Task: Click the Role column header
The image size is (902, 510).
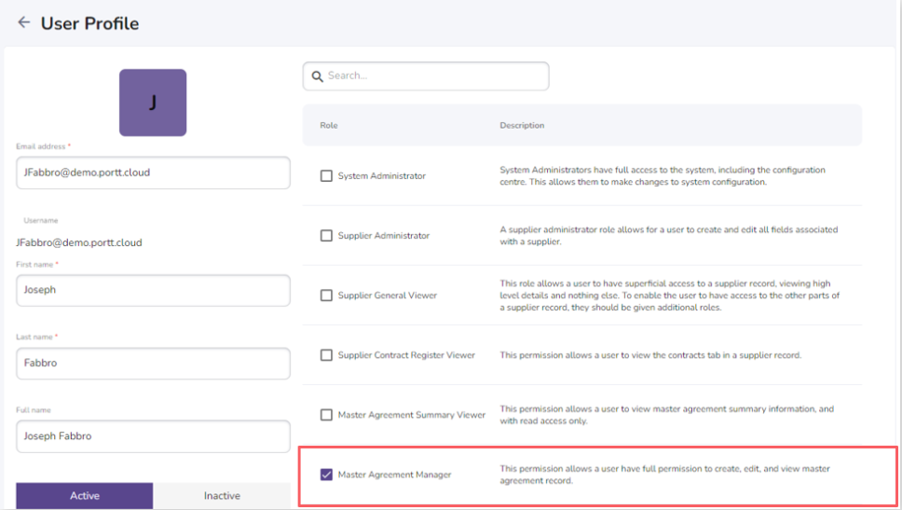Action: point(329,125)
